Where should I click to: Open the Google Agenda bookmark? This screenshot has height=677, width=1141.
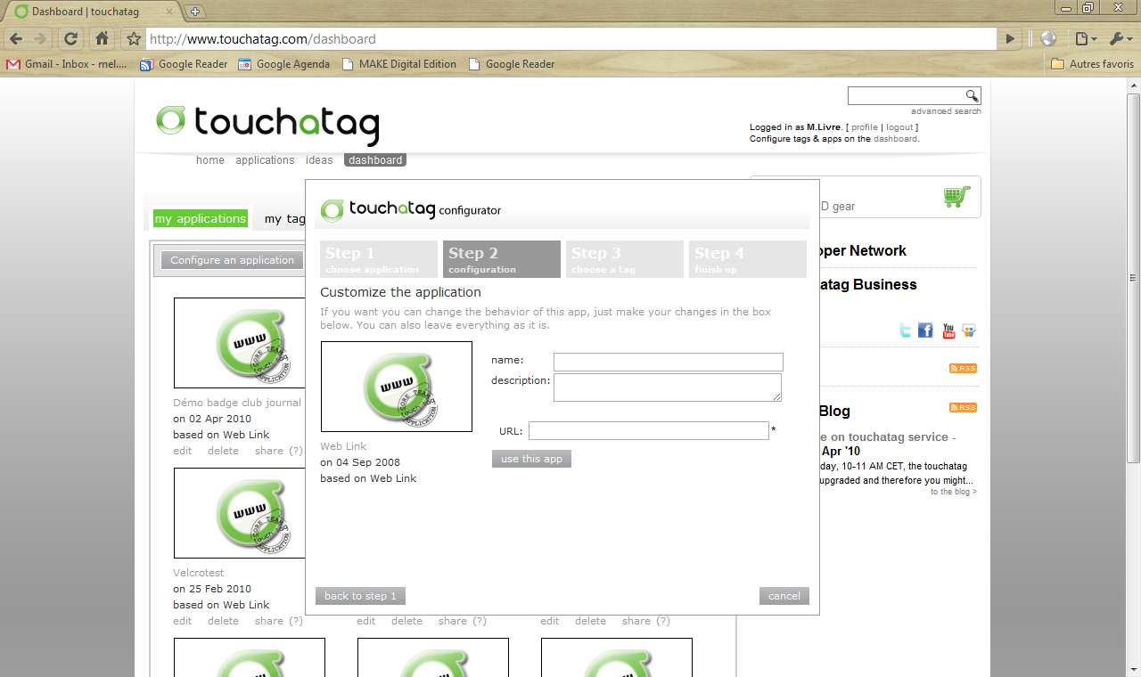pyautogui.click(x=283, y=64)
